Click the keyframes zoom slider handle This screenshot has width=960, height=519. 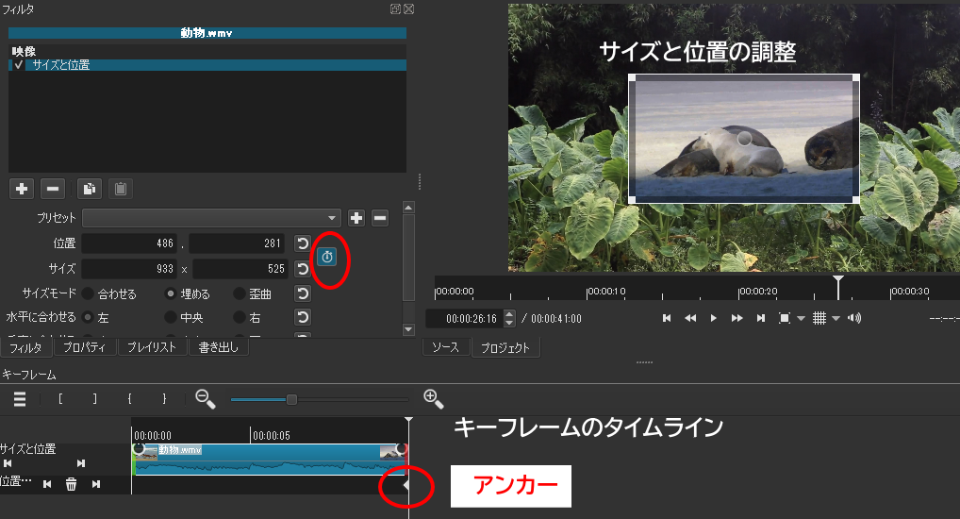291,399
